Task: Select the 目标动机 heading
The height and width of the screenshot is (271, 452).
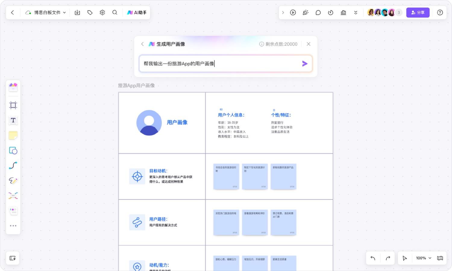Action: click(x=158, y=171)
